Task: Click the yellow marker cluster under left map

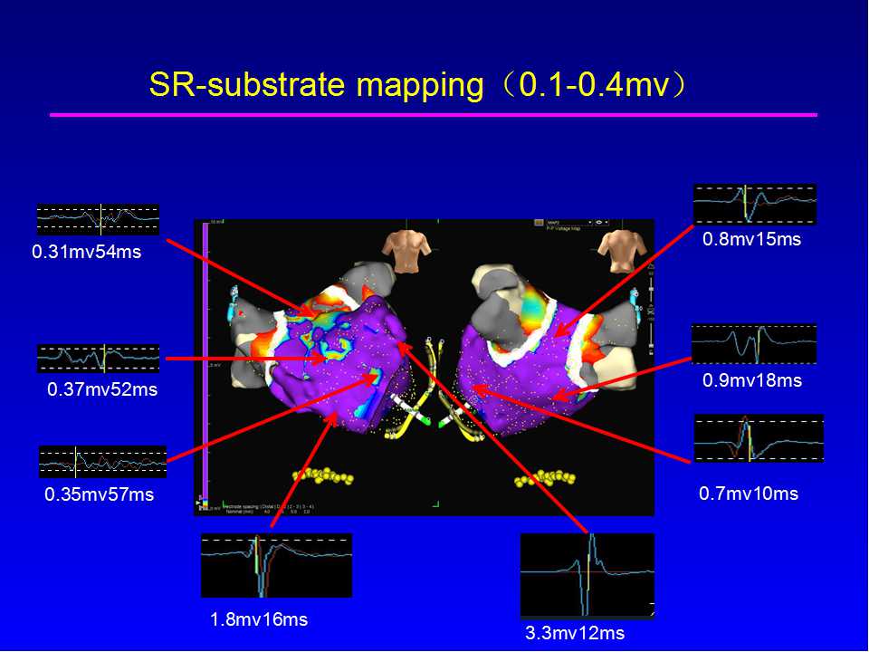Action: coord(323,475)
